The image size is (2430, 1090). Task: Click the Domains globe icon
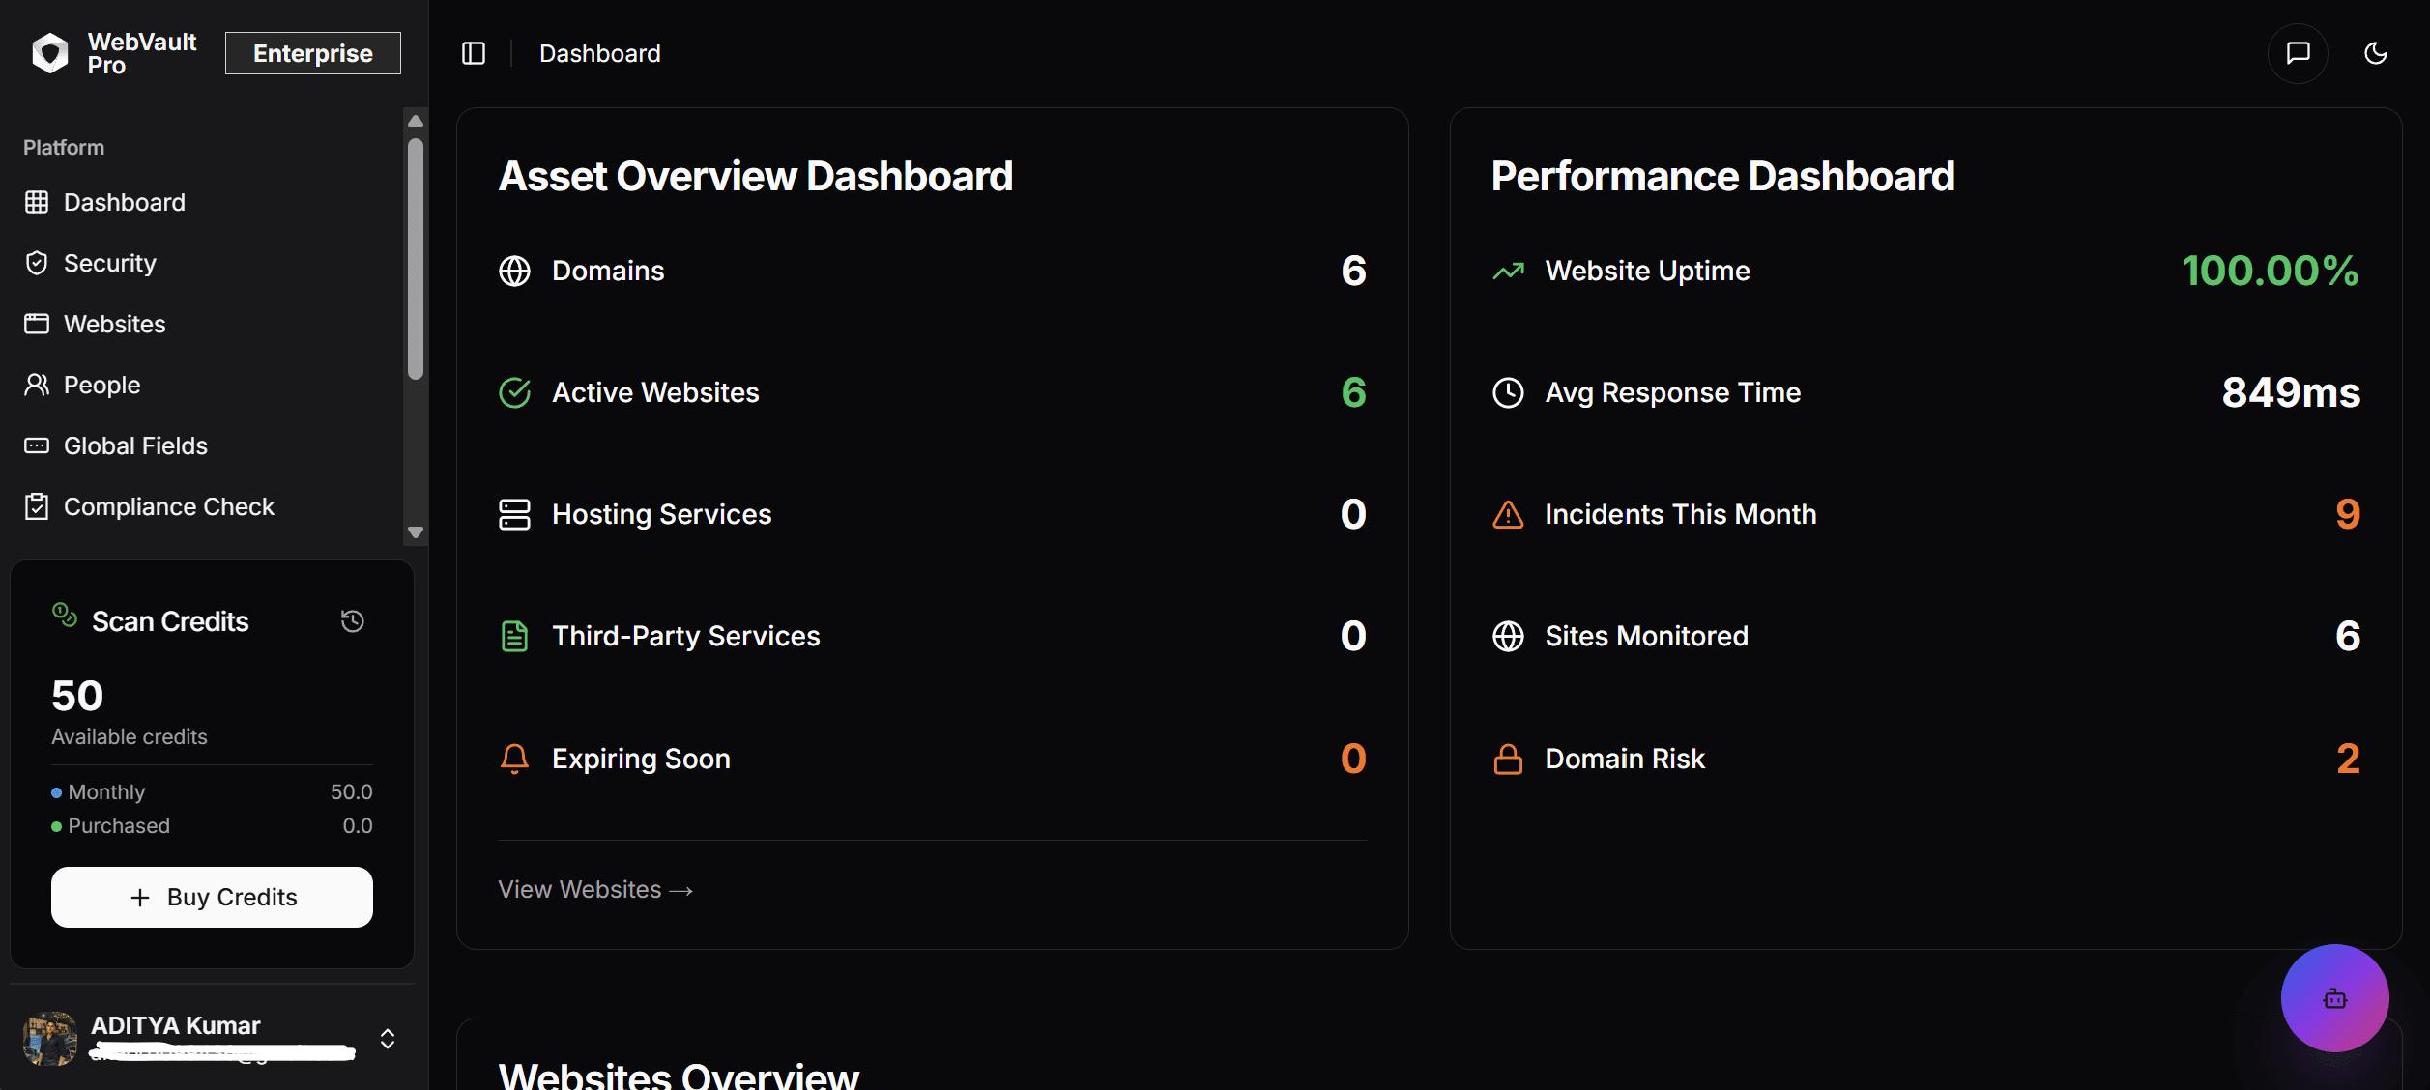[514, 271]
